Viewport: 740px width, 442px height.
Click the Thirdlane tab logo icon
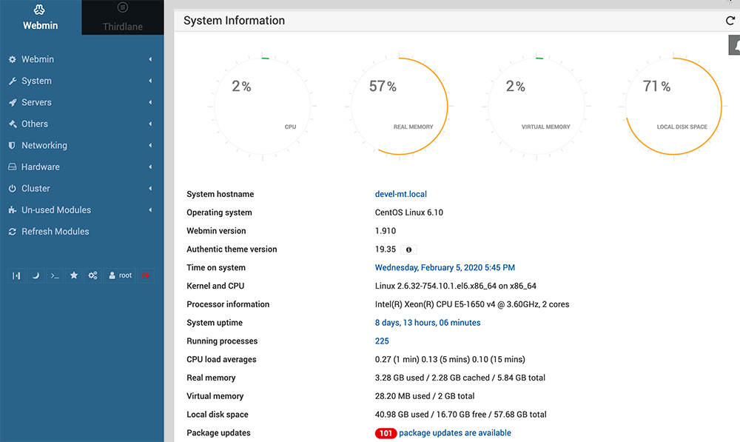[x=123, y=7]
